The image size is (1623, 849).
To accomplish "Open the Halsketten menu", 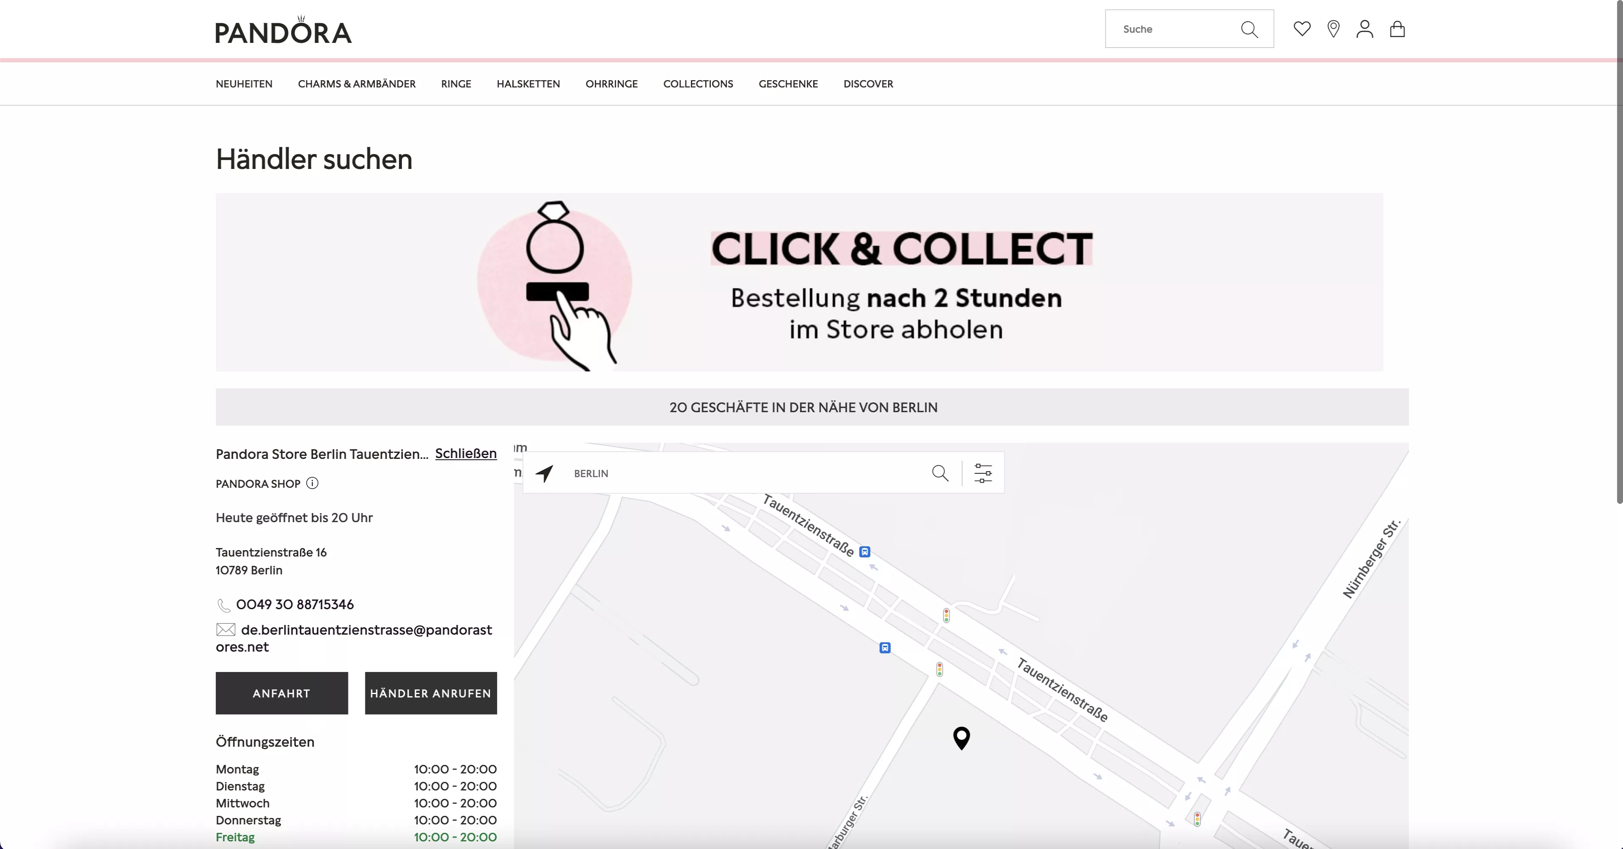I will click(528, 84).
